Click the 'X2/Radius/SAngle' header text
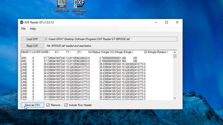 (x=99, y=52)
